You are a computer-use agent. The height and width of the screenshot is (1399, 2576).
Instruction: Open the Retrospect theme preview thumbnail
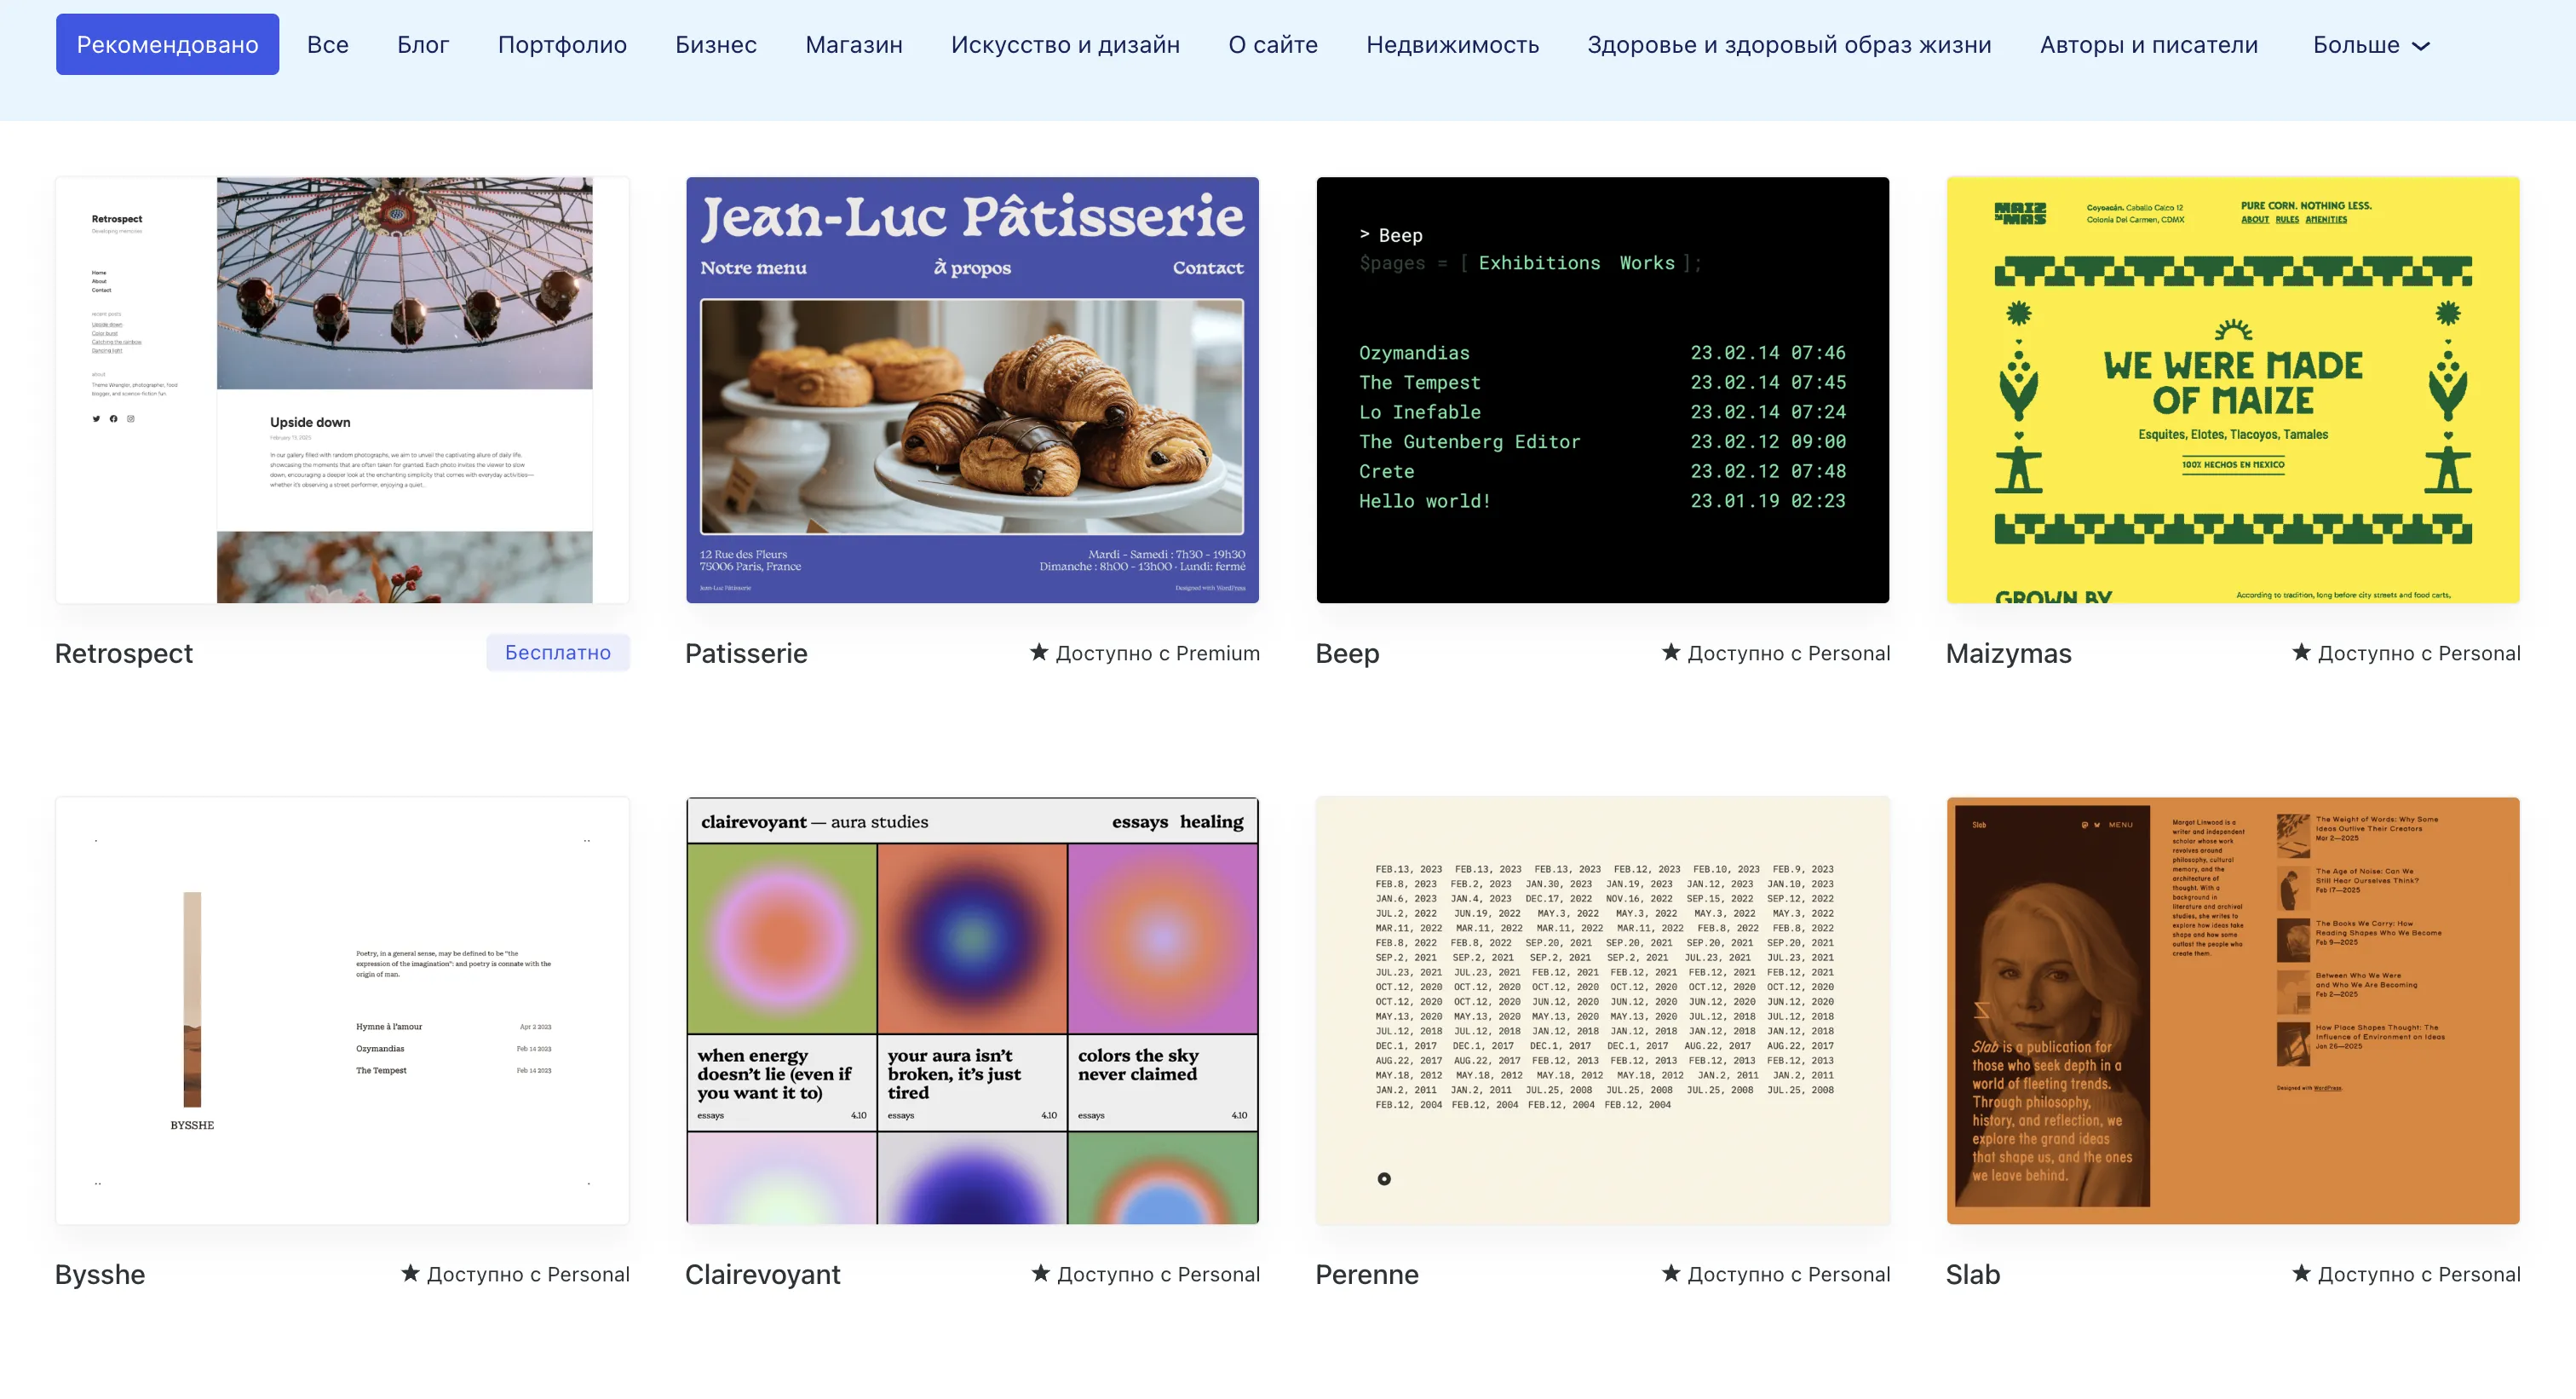click(342, 390)
